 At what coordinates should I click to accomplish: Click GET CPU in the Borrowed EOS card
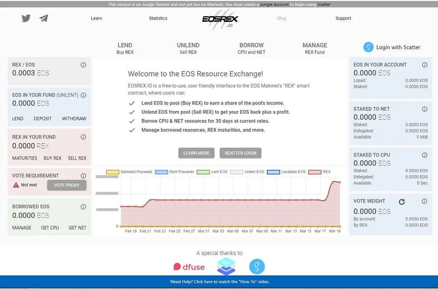point(50,228)
